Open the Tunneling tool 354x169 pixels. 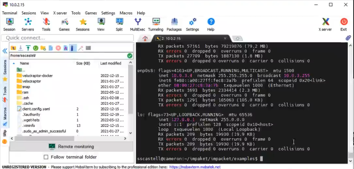(156, 24)
